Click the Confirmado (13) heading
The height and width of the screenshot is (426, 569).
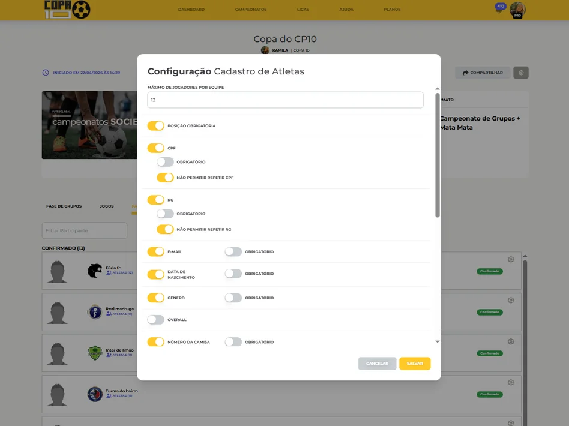(x=63, y=248)
